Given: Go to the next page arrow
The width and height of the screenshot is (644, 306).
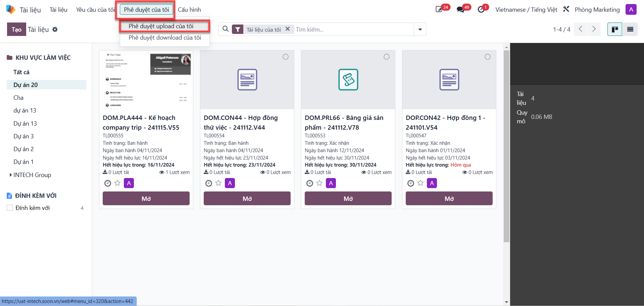Looking at the screenshot, I should [594, 29].
